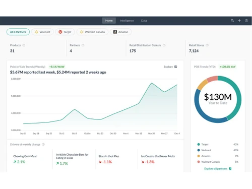Screen dimensions: 252x189
Task: Filter by Target partner
Action: tap(65, 32)
